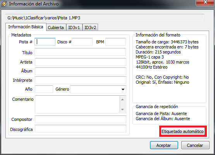Click the text 'Original: Sí, Énfasis: Ninguno'
215x155 pixels.
pos(162,82)
